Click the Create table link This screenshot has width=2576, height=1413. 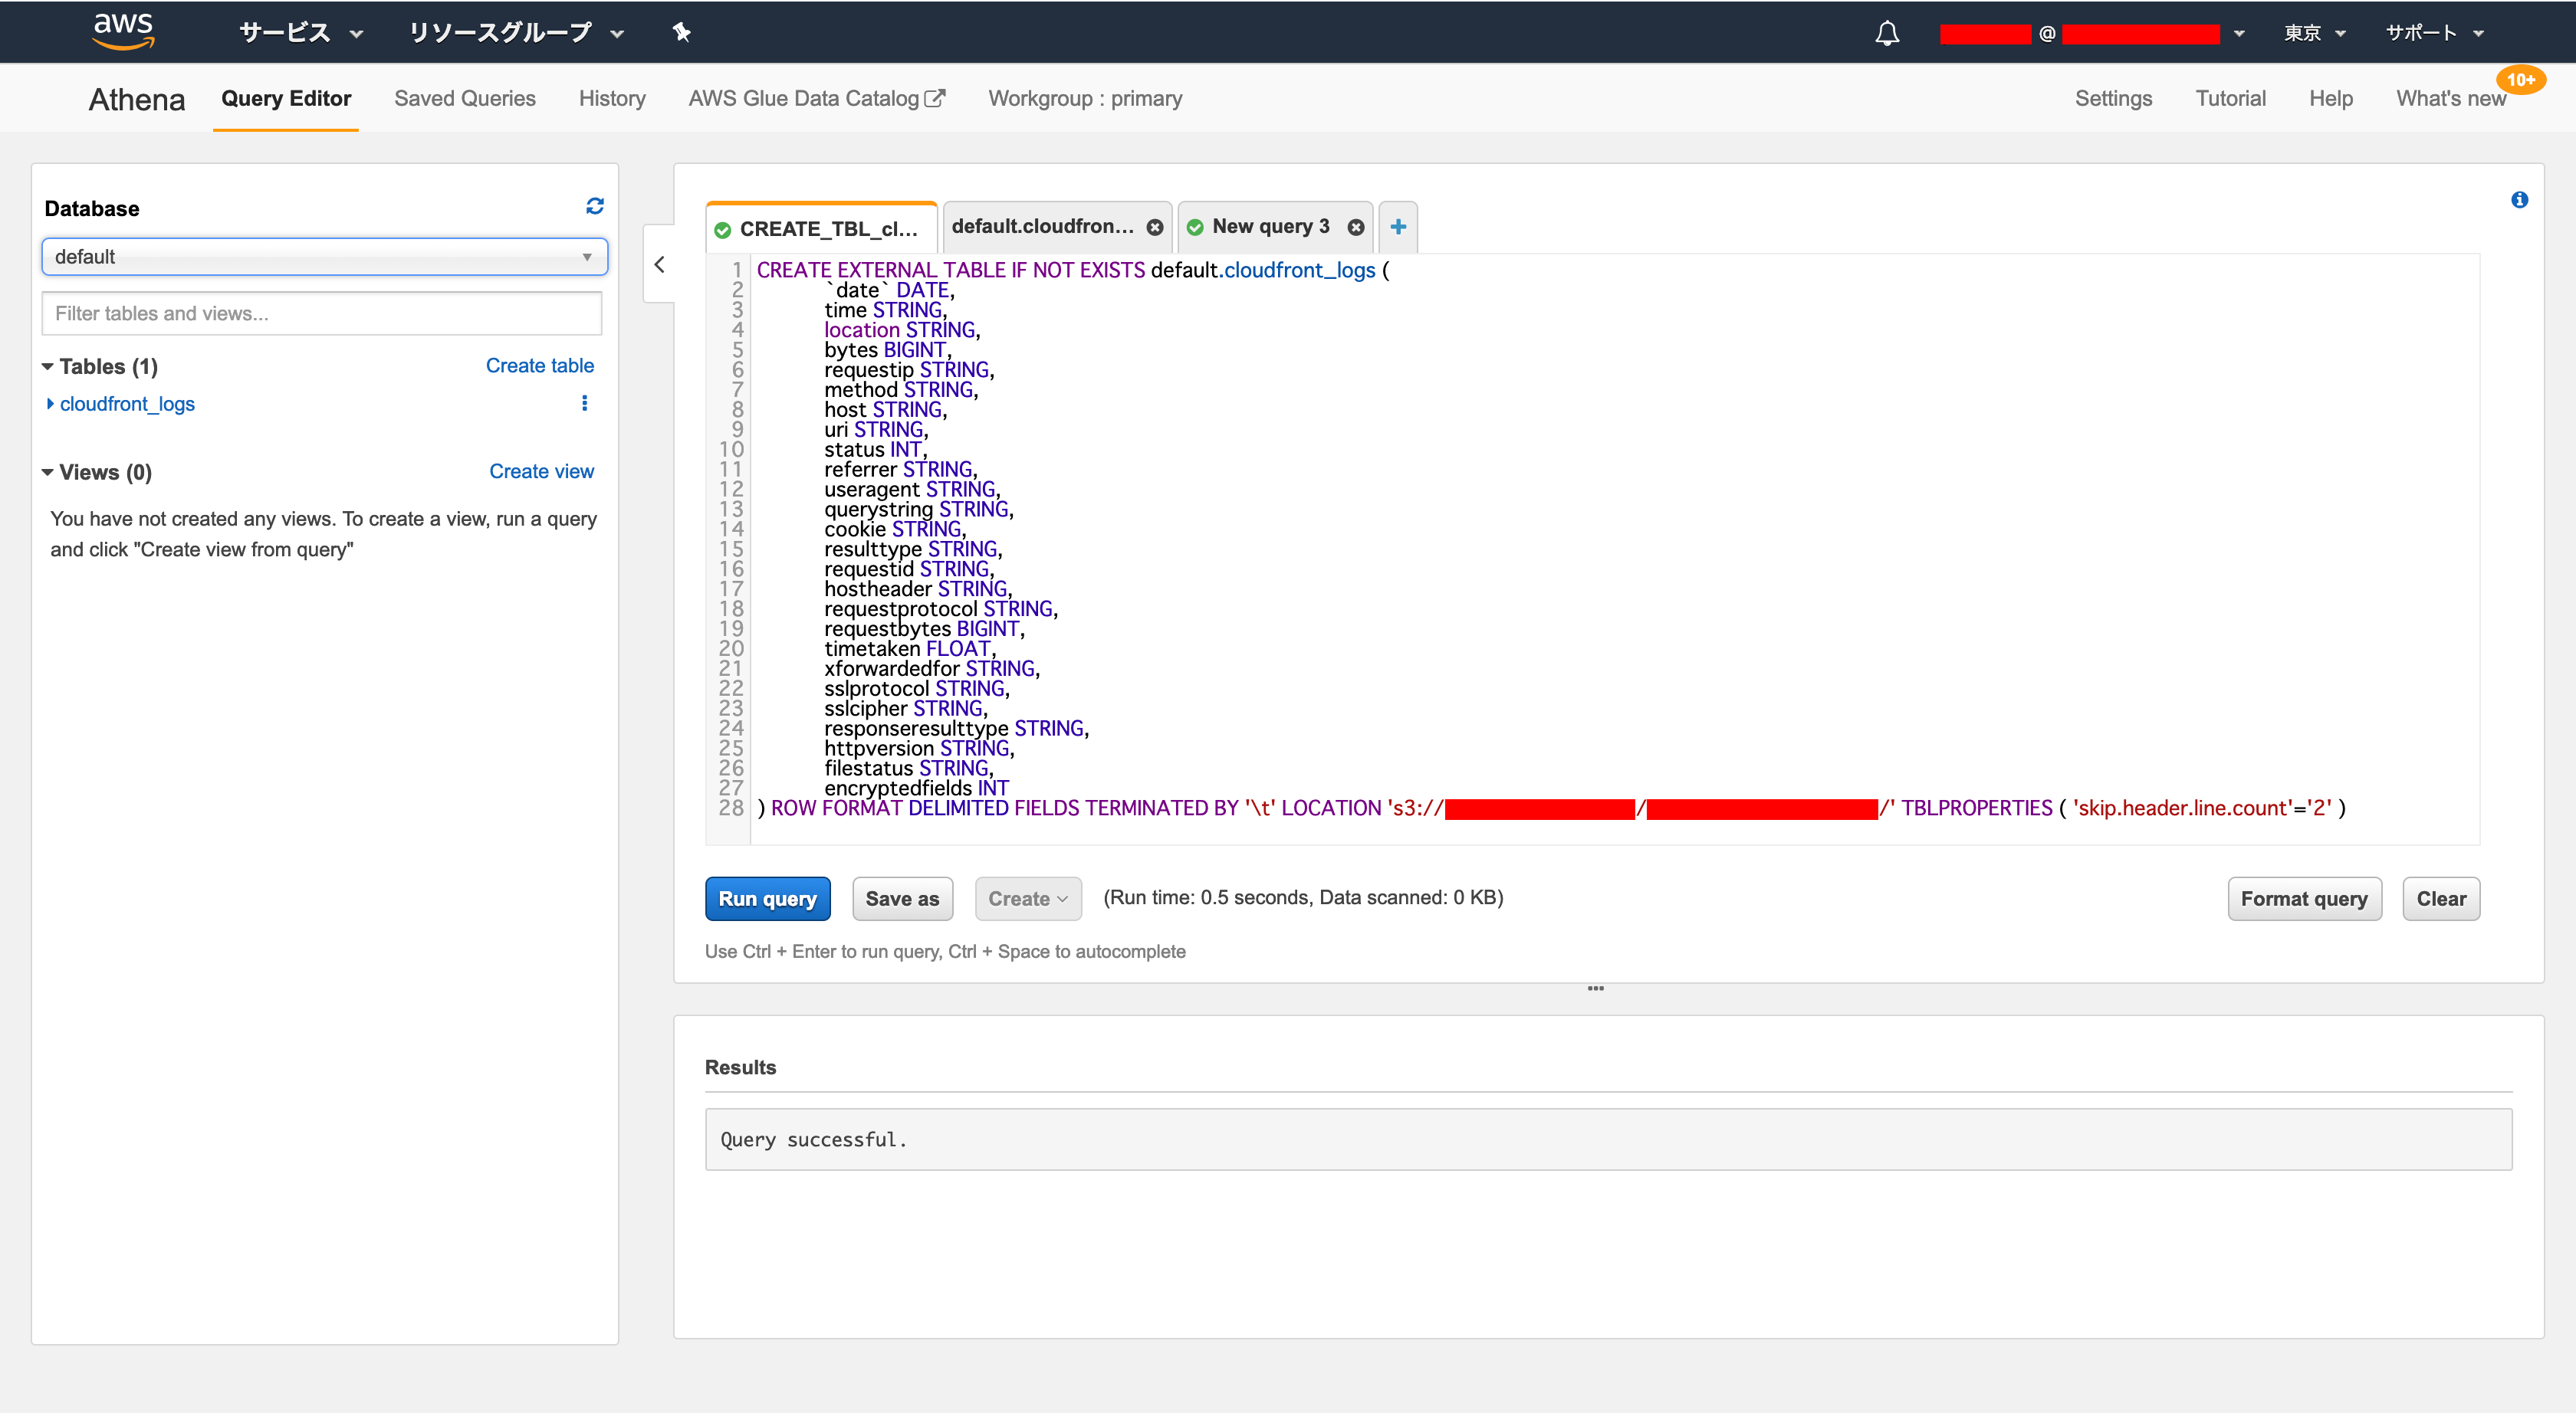pyautogui.click(x=539, y=366)
